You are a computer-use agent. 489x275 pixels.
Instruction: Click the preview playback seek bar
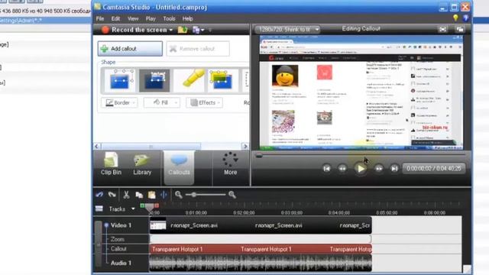pos(361,155)
